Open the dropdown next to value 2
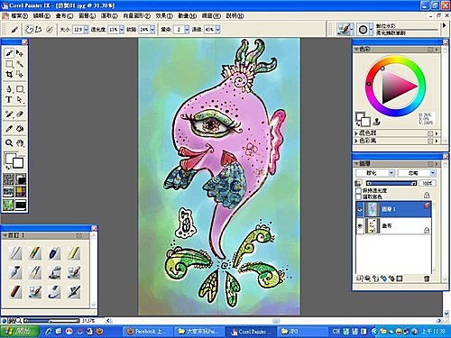Image resolution: width=451 pixels, height=338 pixels. click(187, 30)
